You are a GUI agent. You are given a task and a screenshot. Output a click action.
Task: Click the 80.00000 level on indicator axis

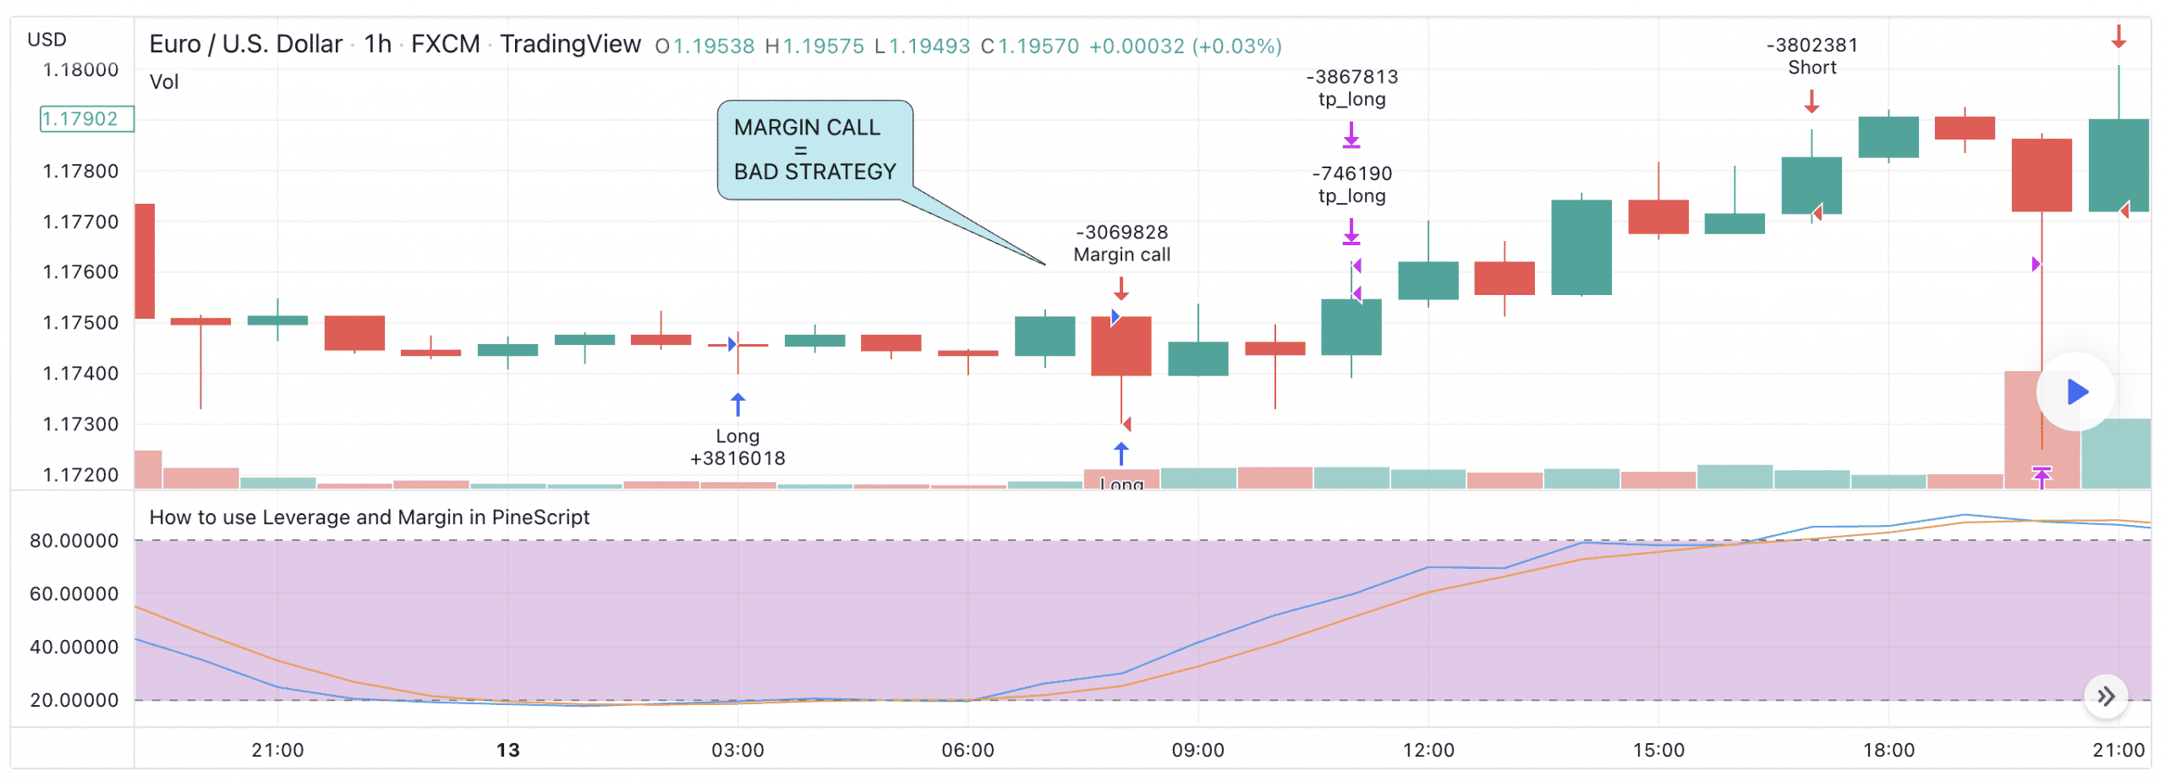[x=74, y=541]
